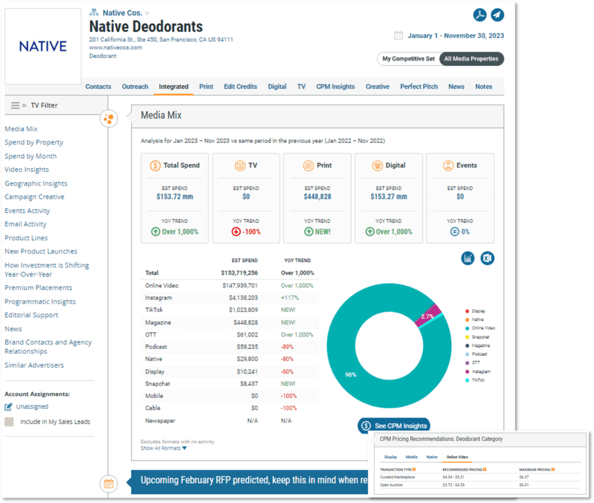Click the Maximum Pricing info icon

[x=553, y=470]
